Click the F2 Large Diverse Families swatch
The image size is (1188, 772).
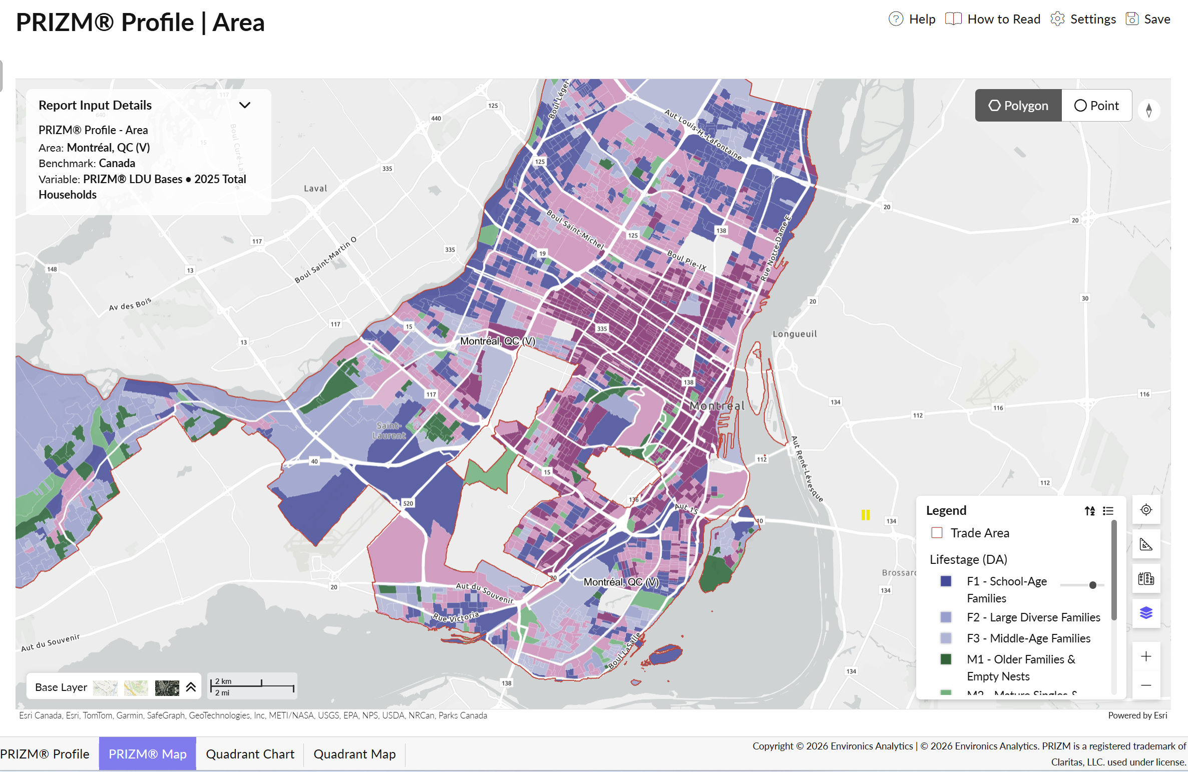pos(946,617)
